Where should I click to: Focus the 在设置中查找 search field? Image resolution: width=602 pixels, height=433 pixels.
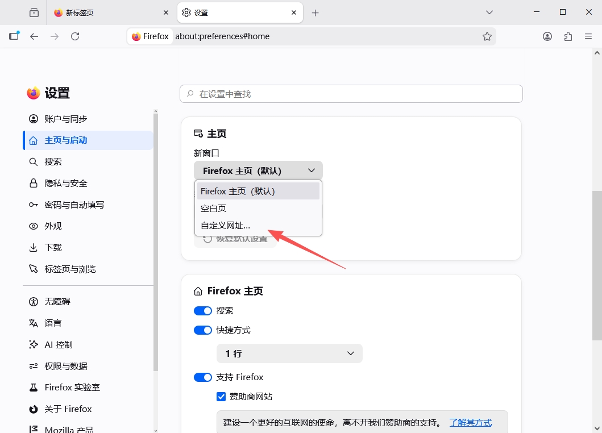click(351, 94)
